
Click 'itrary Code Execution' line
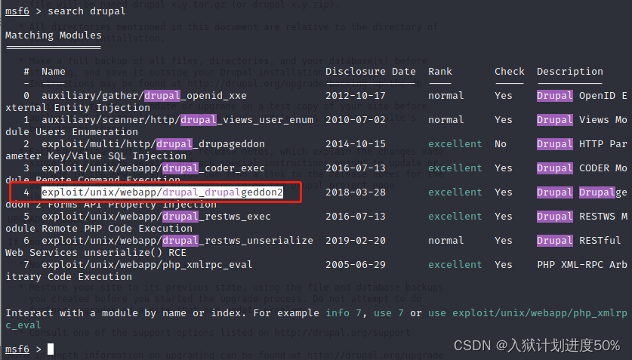tap(69, 277)
